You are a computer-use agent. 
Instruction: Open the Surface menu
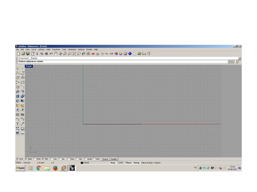coord(41,49)
